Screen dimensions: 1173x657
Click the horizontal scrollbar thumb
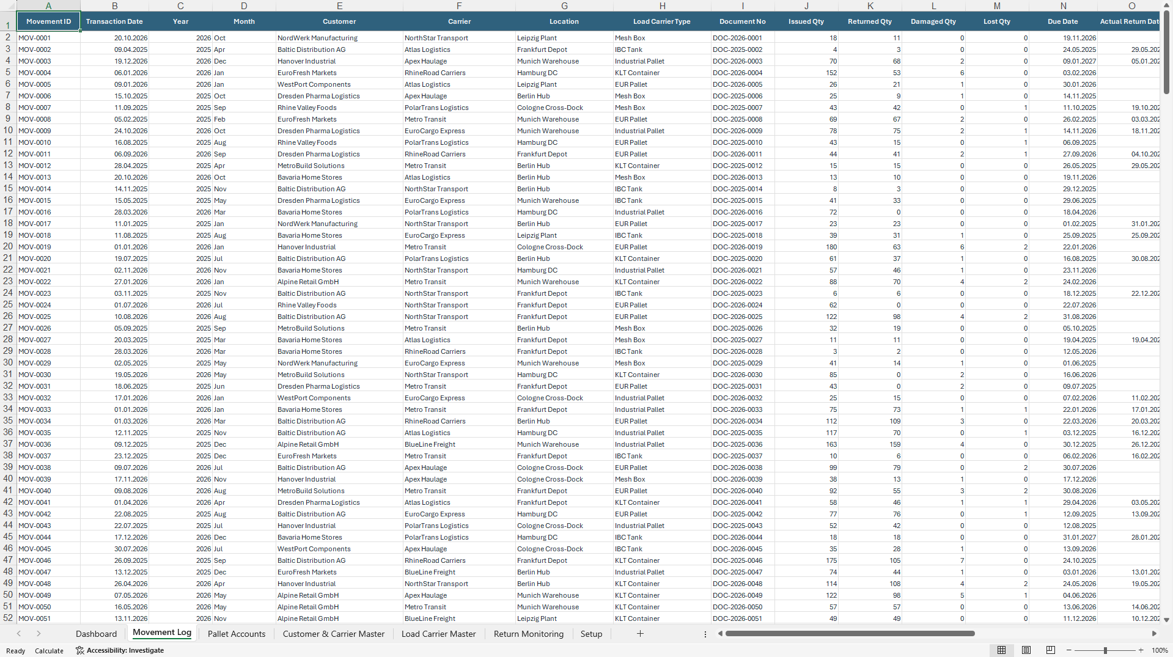point(850,634)
